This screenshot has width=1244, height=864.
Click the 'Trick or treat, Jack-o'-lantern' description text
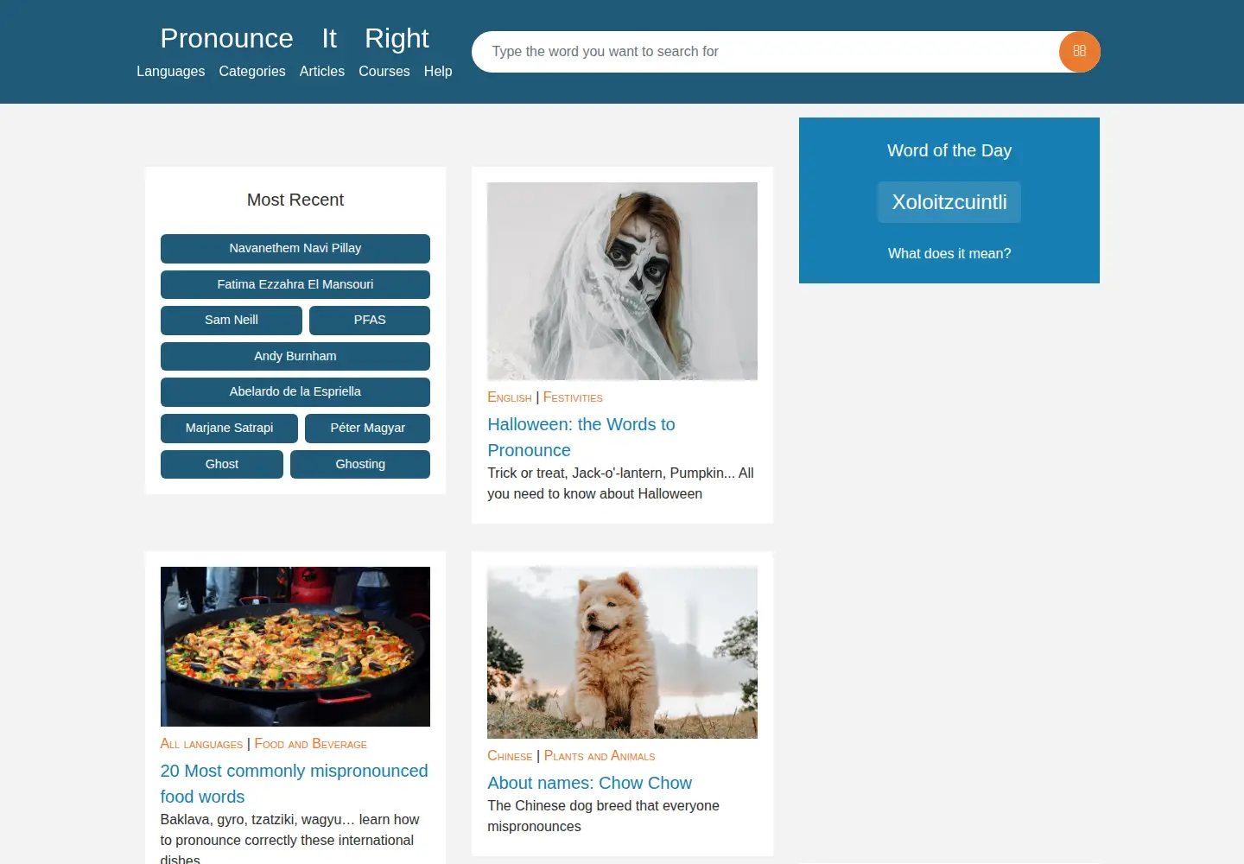(x=620, y=484)
